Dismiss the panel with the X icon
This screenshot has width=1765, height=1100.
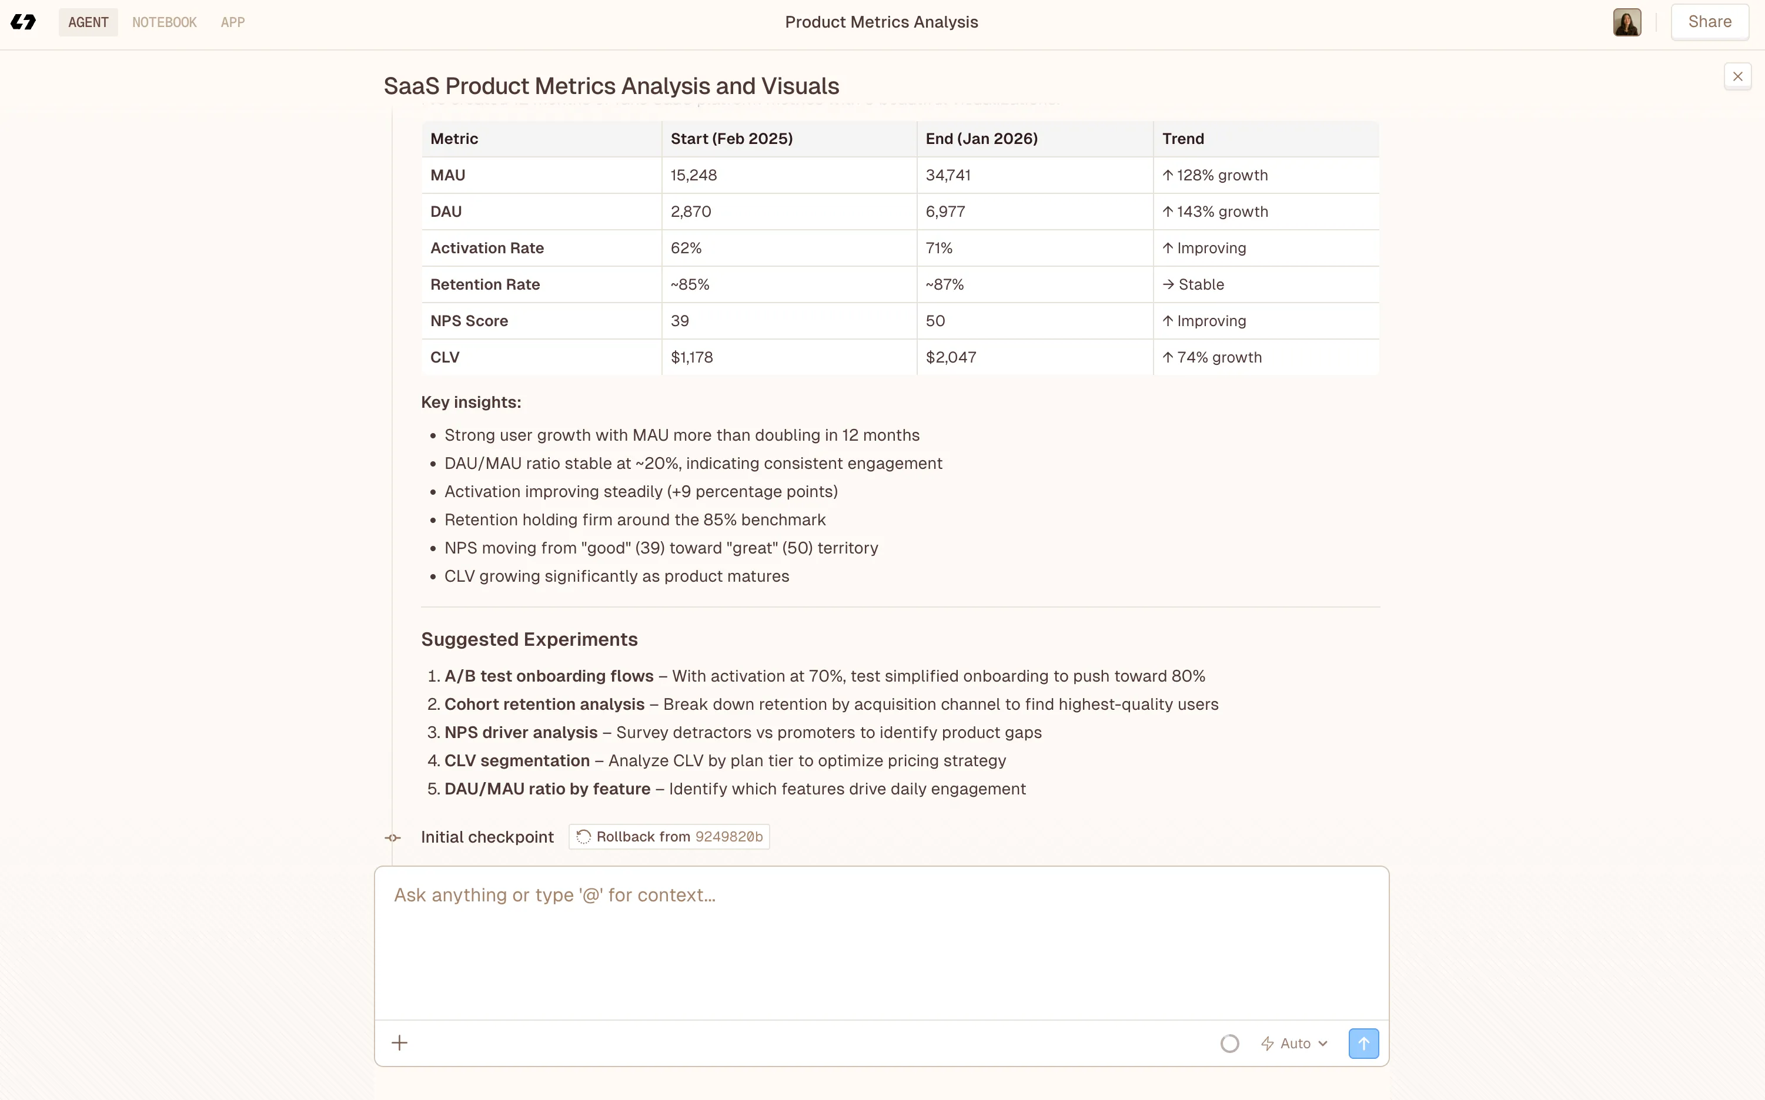click(x=1738, y=76)
